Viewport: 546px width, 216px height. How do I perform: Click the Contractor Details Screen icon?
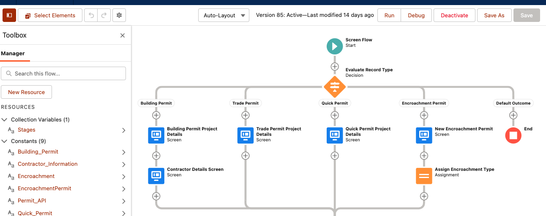tap(156, 176)
